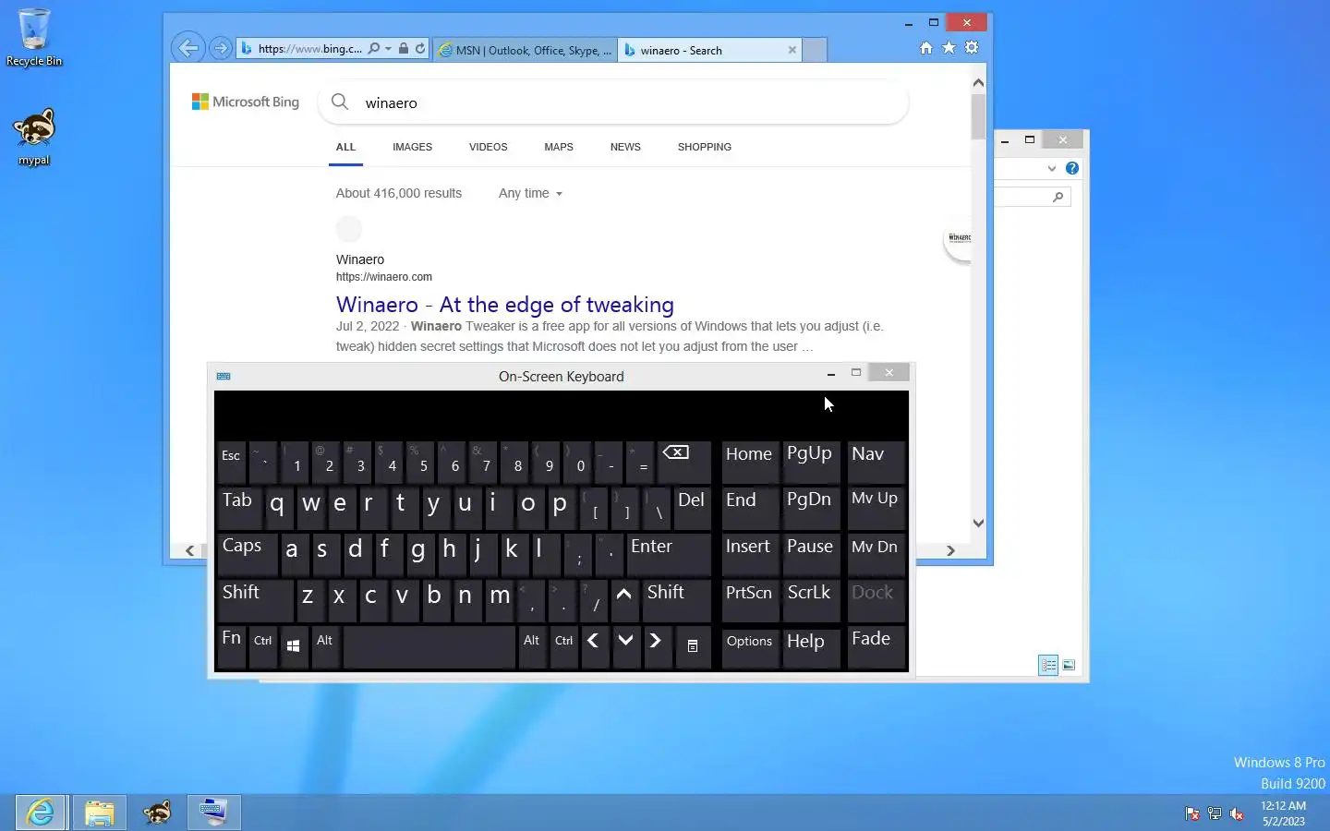Open the Favorites star icon
This screenshot has height=831, width=1330.
click(949, 48)
